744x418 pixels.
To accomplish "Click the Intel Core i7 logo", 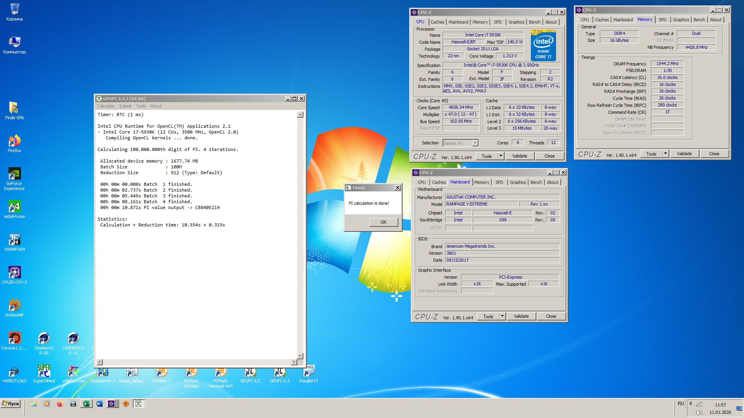I will [543, 45].
